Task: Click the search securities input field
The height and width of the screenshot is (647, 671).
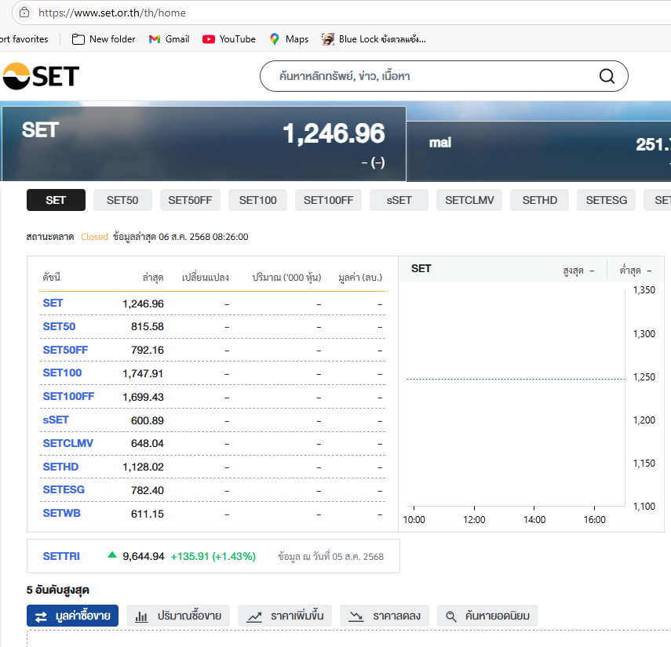Action: click(443, 76)
